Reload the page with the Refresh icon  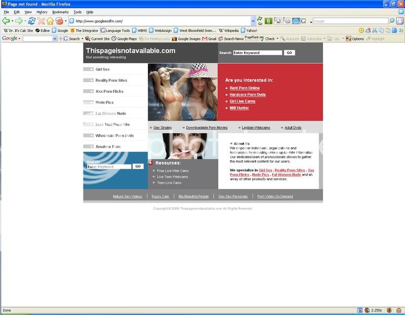[x=32, y=21]
